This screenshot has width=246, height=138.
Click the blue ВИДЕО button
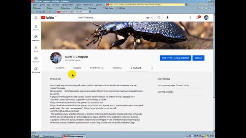[x=198, y=58]
